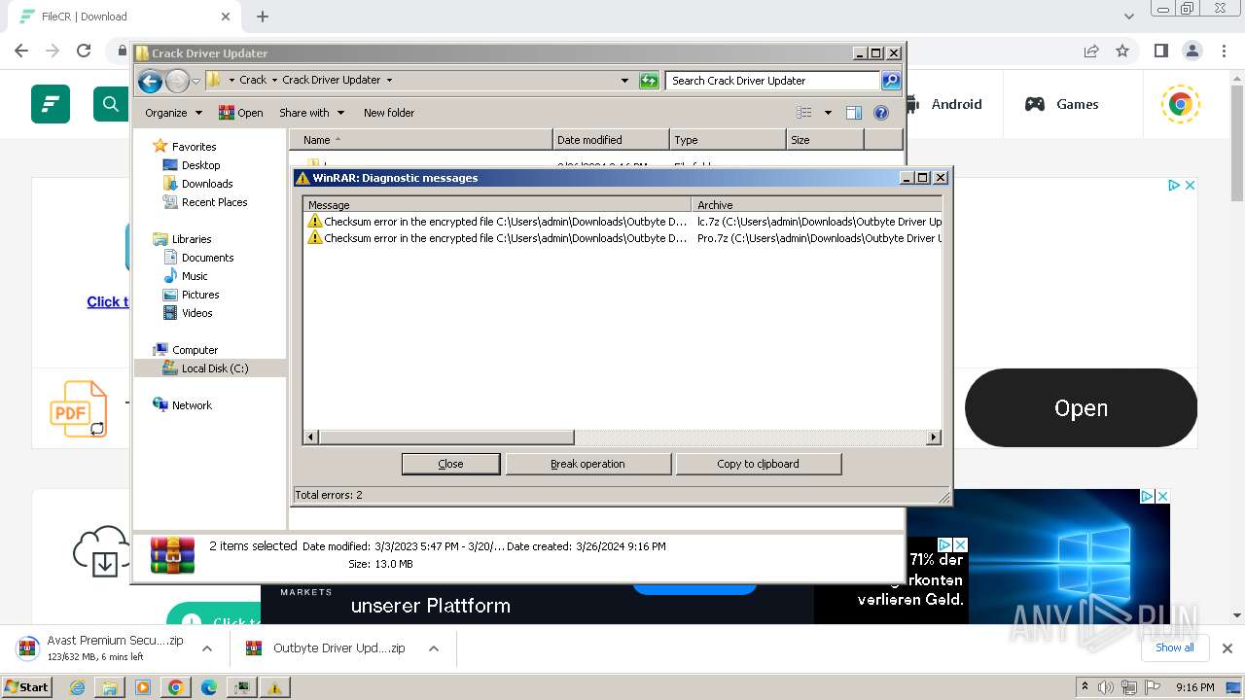Click the Chrome page reload icon
The width and height of the screenshot is (1245, 700).
click(84, 51)
